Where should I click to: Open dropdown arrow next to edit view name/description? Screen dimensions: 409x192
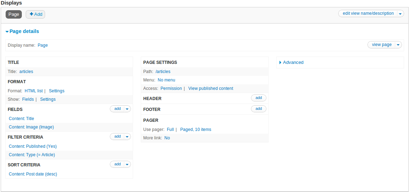401,14
